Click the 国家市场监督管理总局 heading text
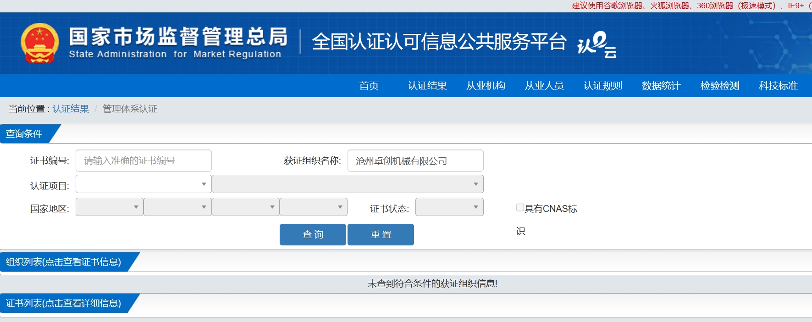This screenshot has width=812, height=322. tap(178, 37)
